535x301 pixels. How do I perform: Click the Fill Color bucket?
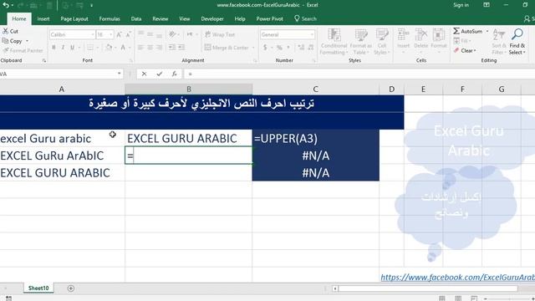coord(109,48)
